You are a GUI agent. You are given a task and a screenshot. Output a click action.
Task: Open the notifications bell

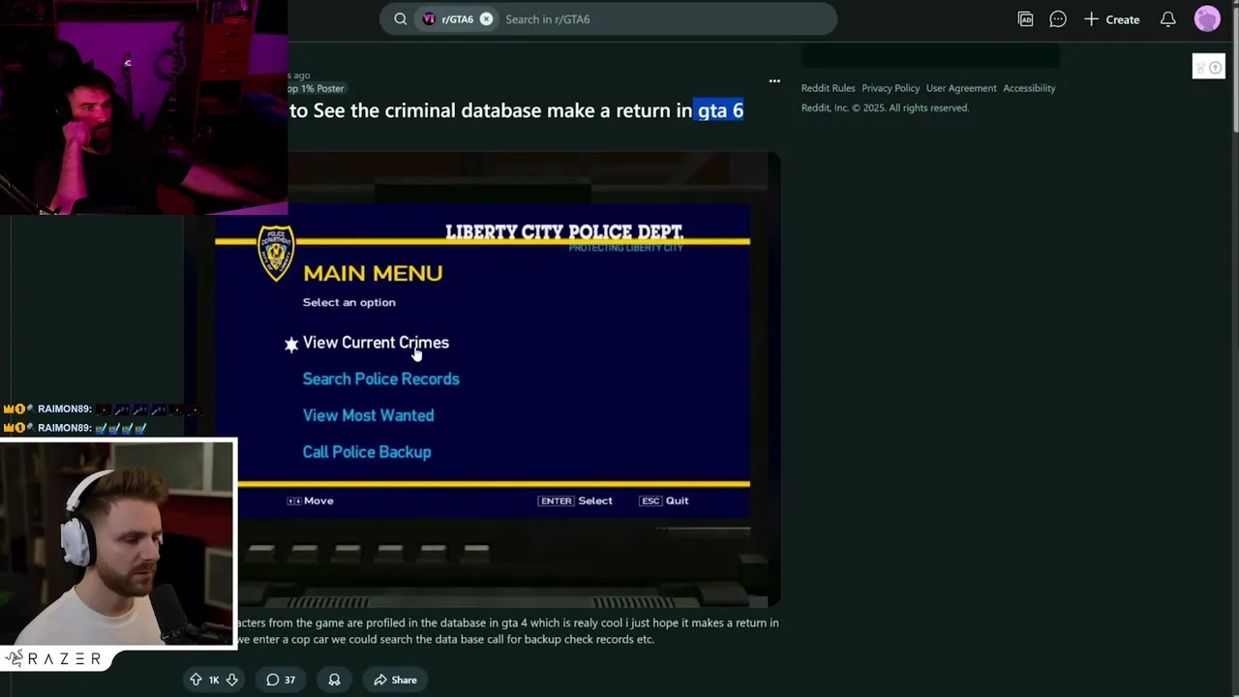[x=1168, y=19]
